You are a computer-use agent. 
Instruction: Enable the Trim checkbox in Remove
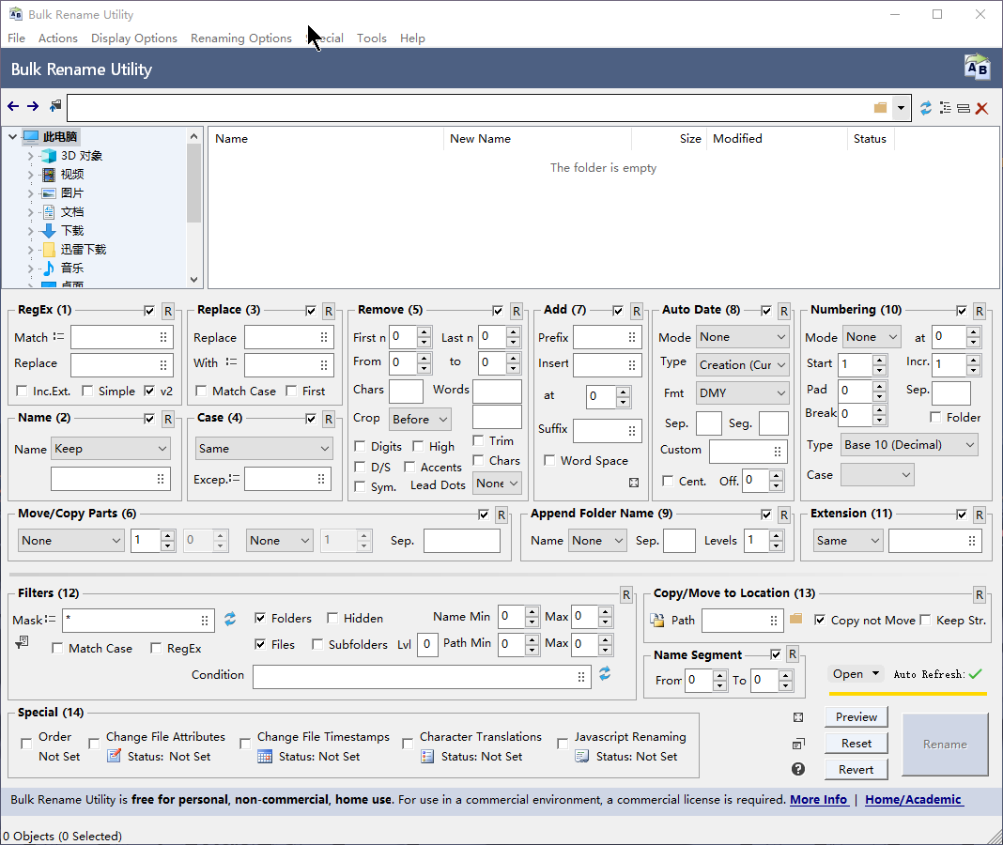pos(478,440)
